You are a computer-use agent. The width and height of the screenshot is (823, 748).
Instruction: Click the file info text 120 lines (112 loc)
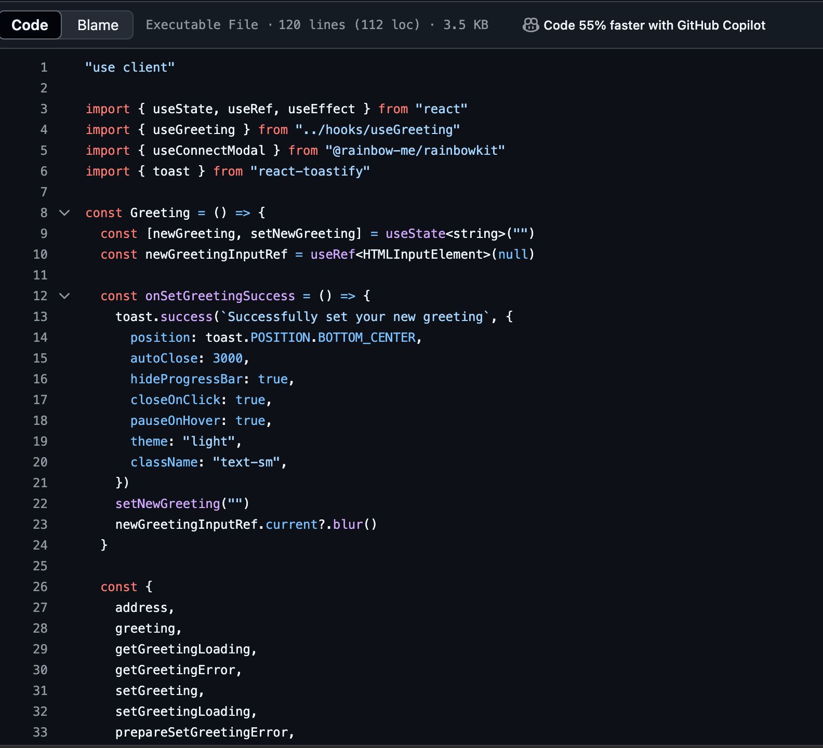point(349,25)
